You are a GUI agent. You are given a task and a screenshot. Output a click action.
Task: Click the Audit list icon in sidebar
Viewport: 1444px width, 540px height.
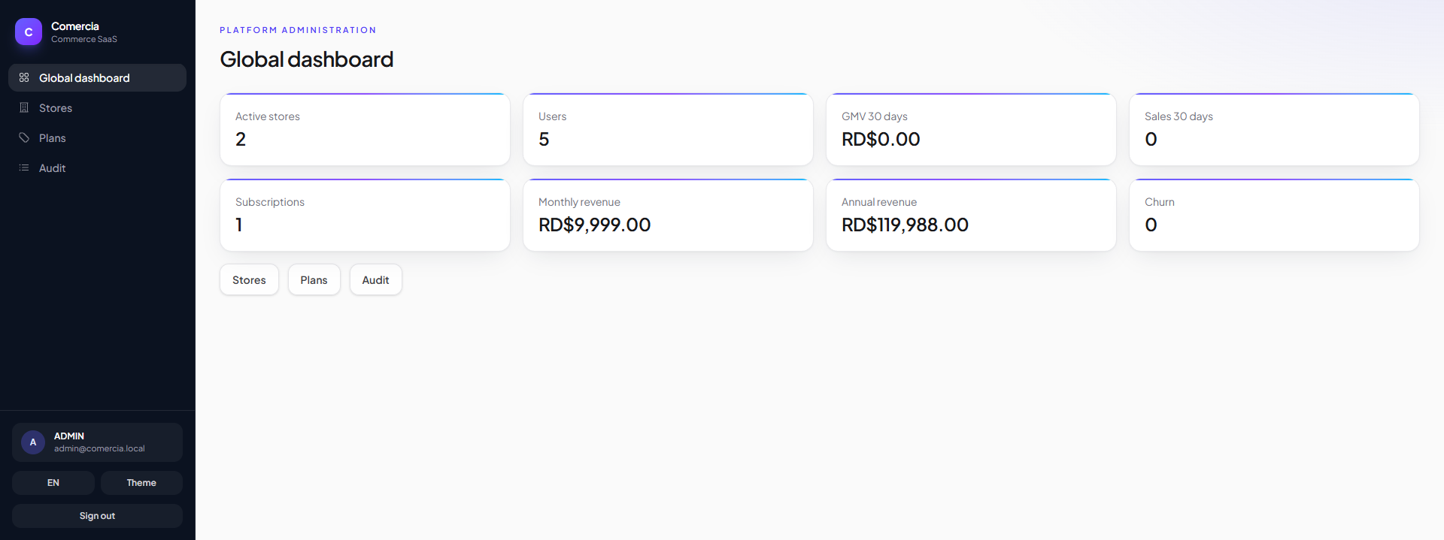tap(24, 167)
